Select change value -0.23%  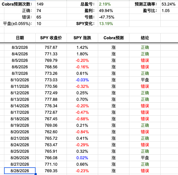pyautogui.click(x=82, y=171)
